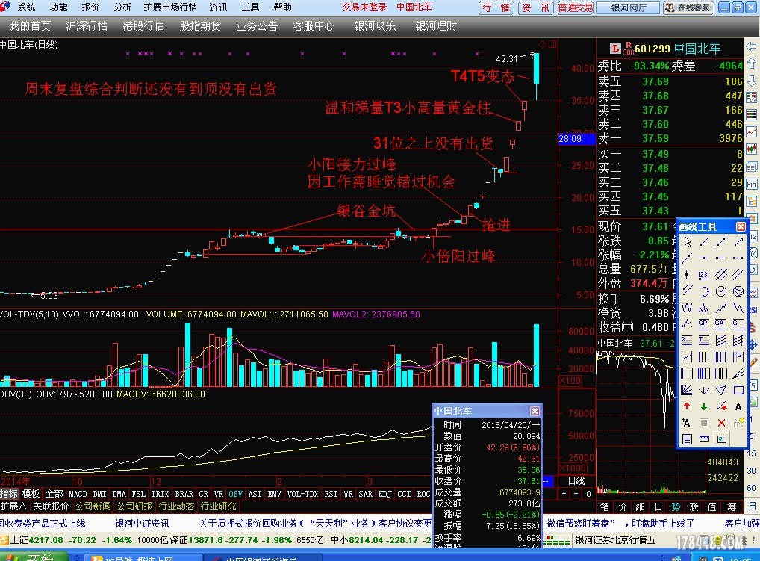760x561 pixels.
Task: Open the 行业研究 tab
Action: [218, 506]
